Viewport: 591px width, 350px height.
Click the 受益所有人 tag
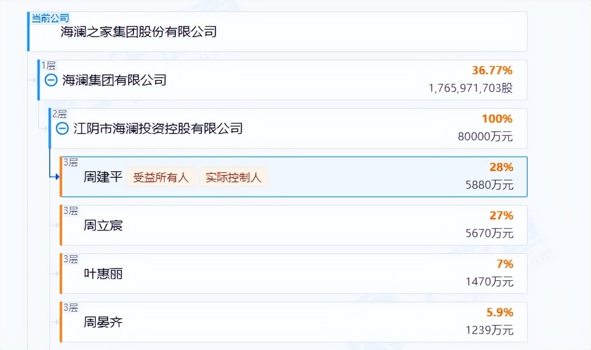161,177
